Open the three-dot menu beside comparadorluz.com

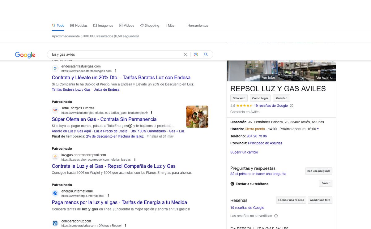[125, 226]
